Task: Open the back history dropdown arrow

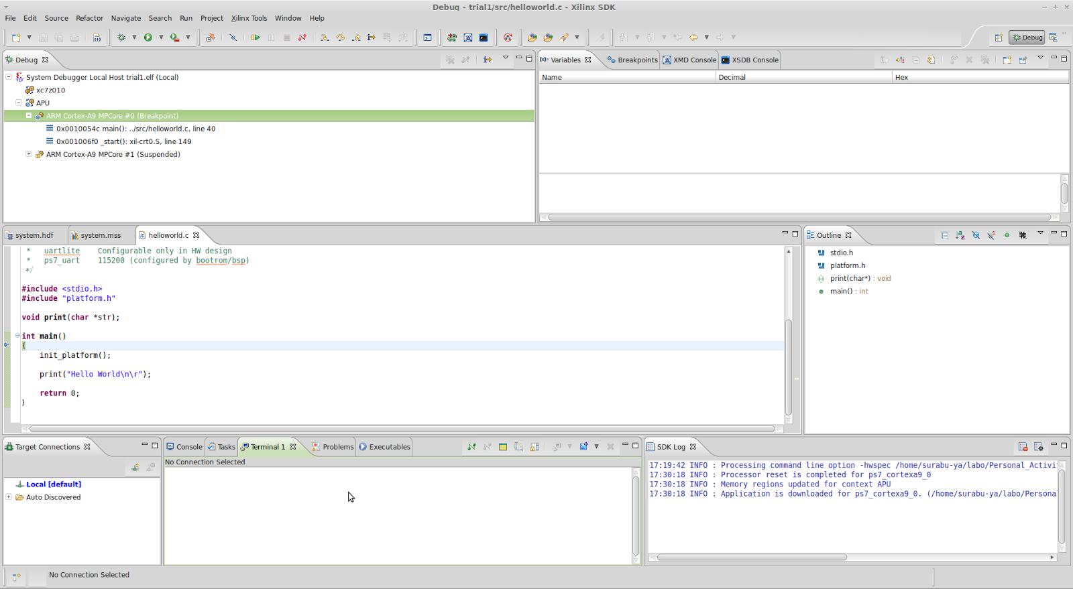Action: pyautogui.click(x=706, y=38)
